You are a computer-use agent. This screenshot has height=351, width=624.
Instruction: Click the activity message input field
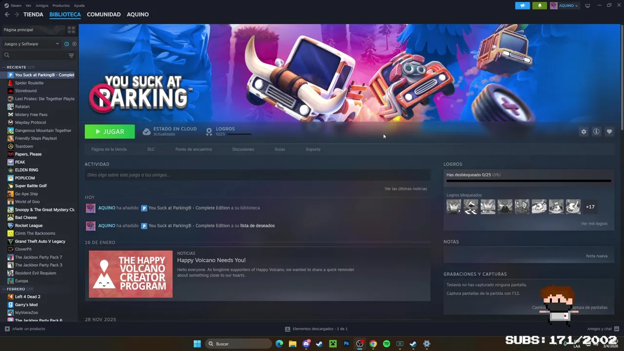point(257,175)
